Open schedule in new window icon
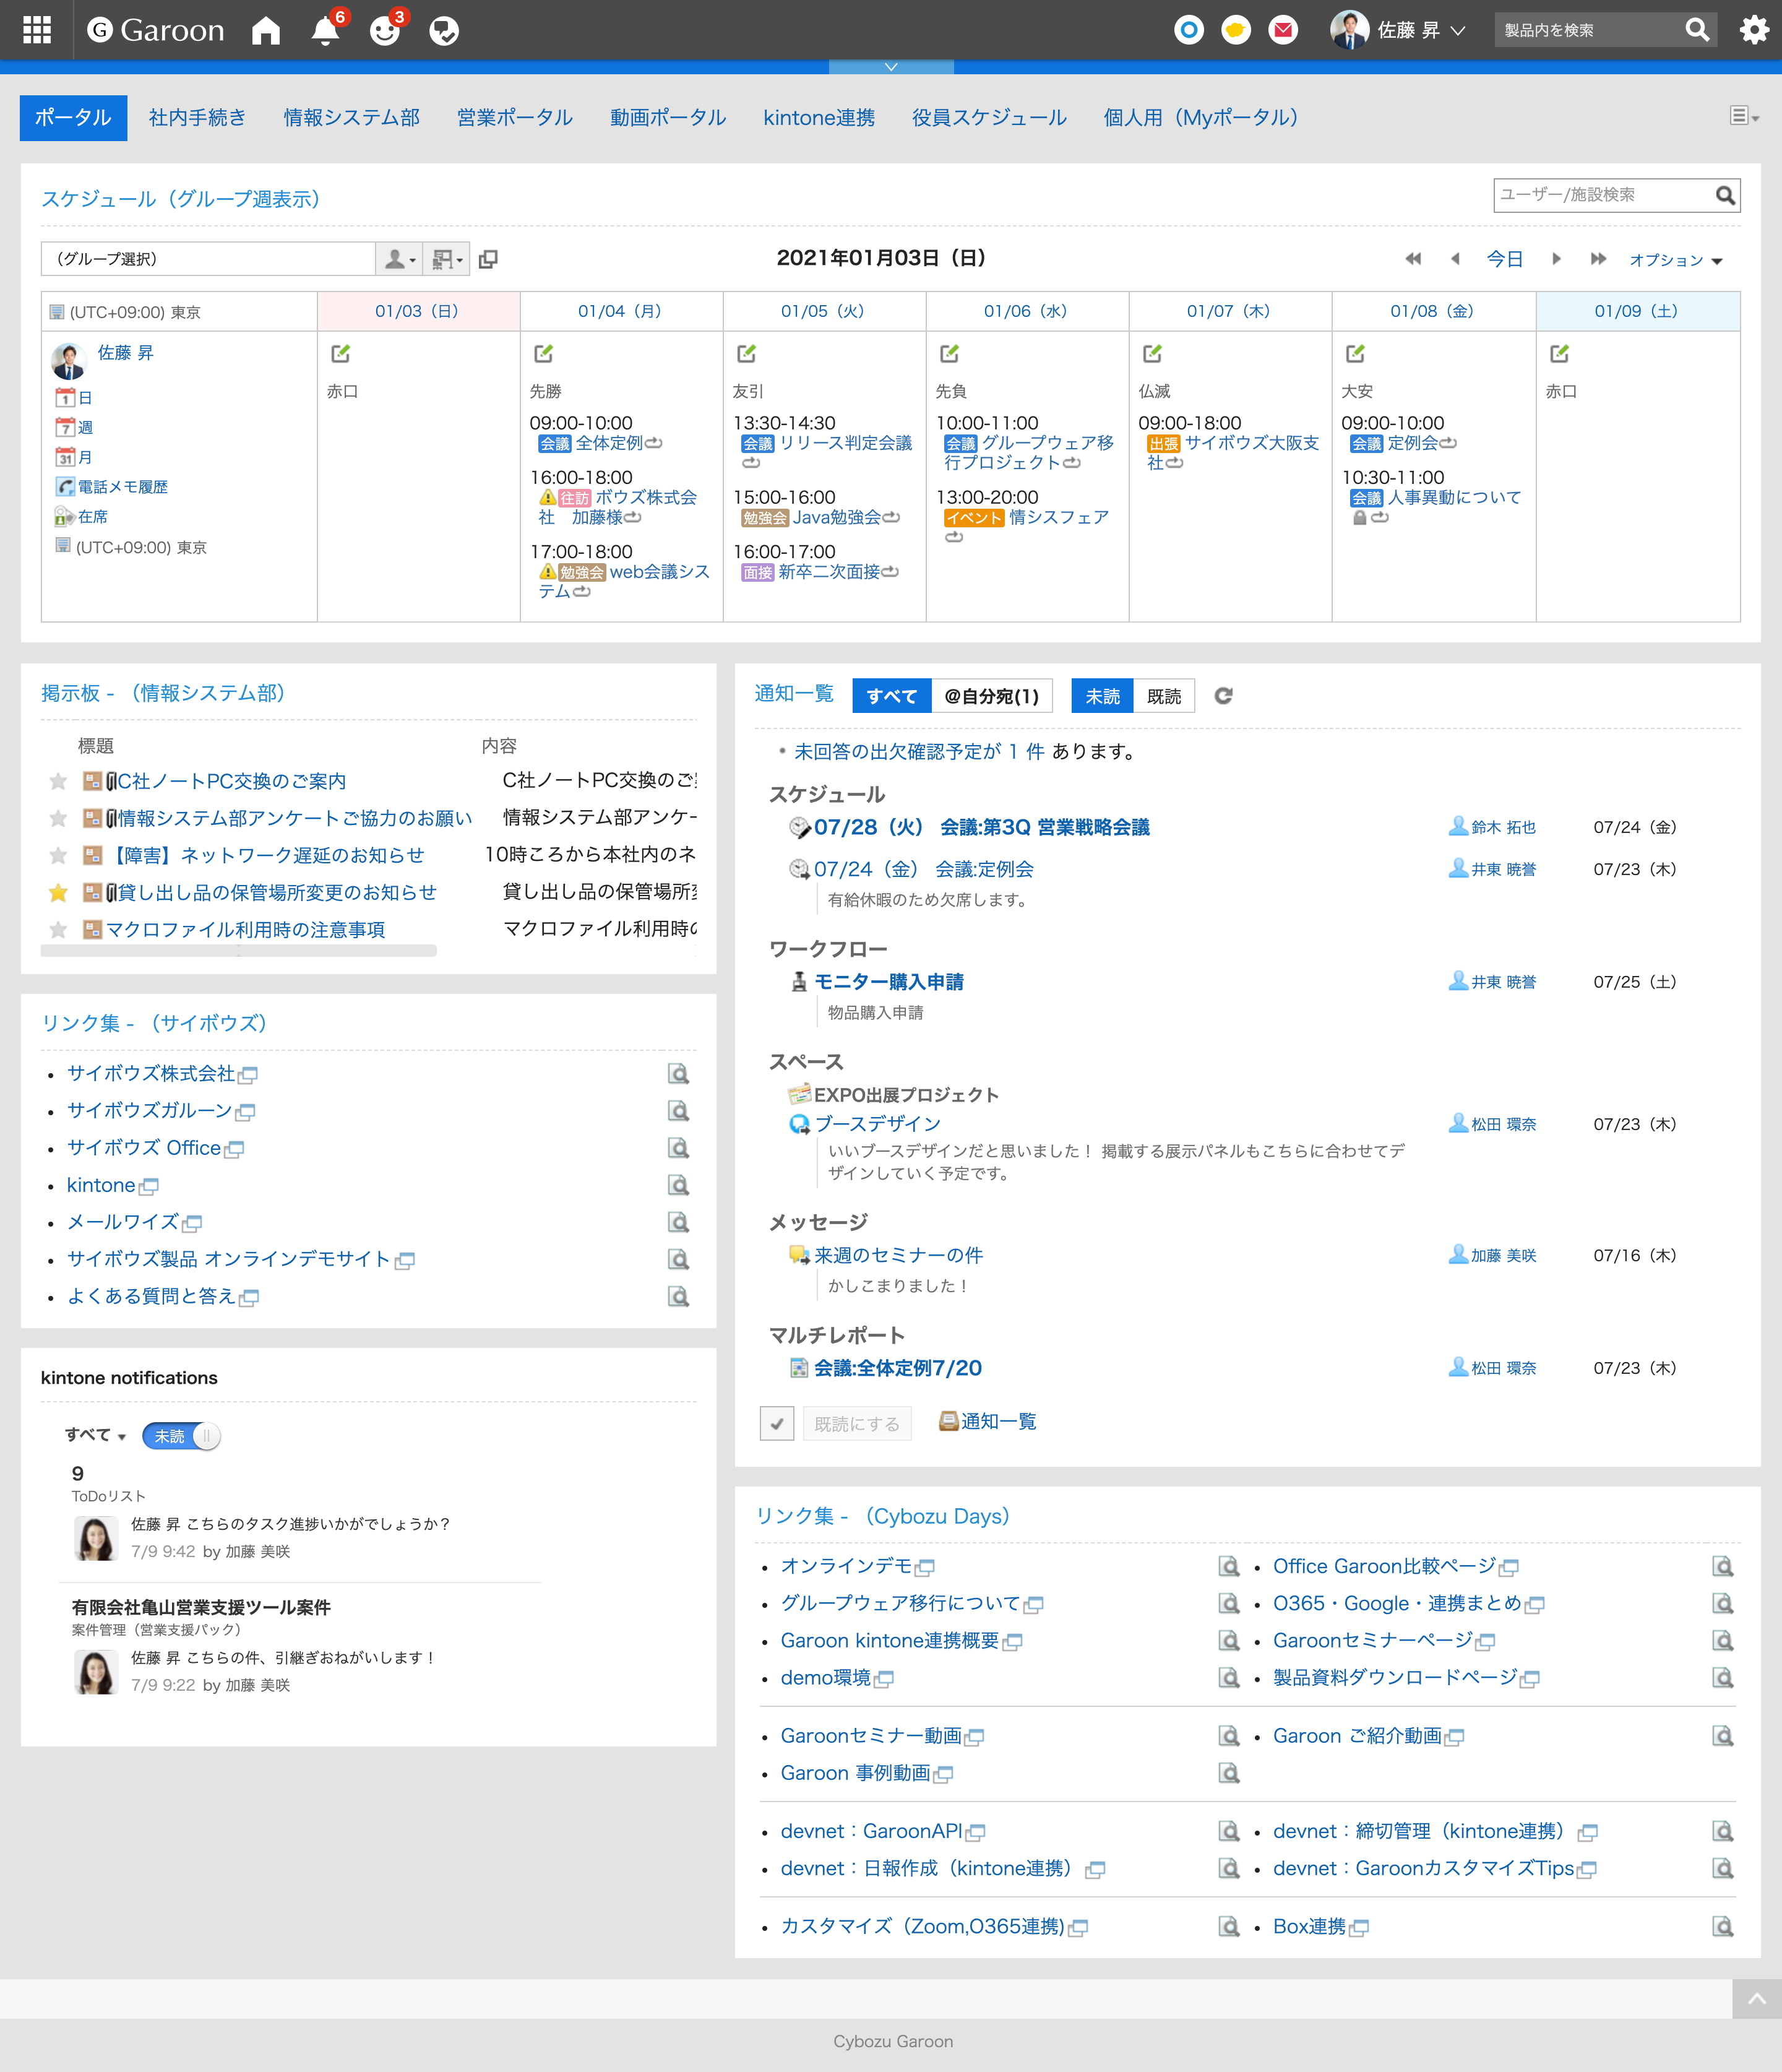This screenshot has width=1782, height=2072. [x=488, y=260]
